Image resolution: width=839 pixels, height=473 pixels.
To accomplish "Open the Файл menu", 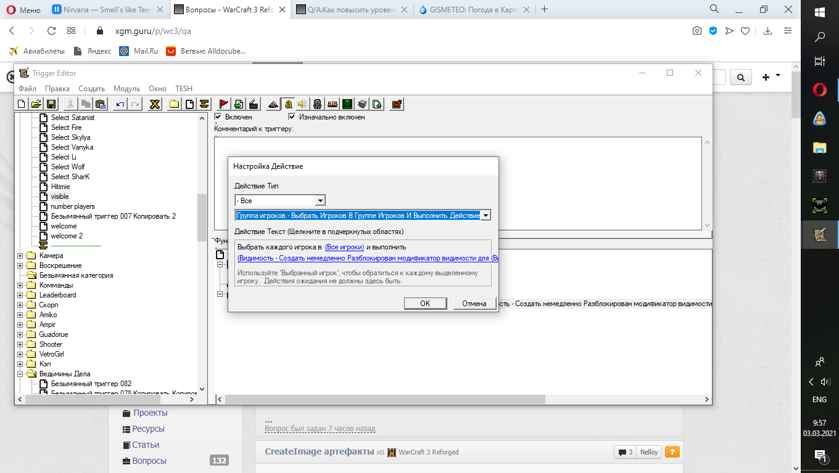I will pyautogui.click(x=28, y=89).
